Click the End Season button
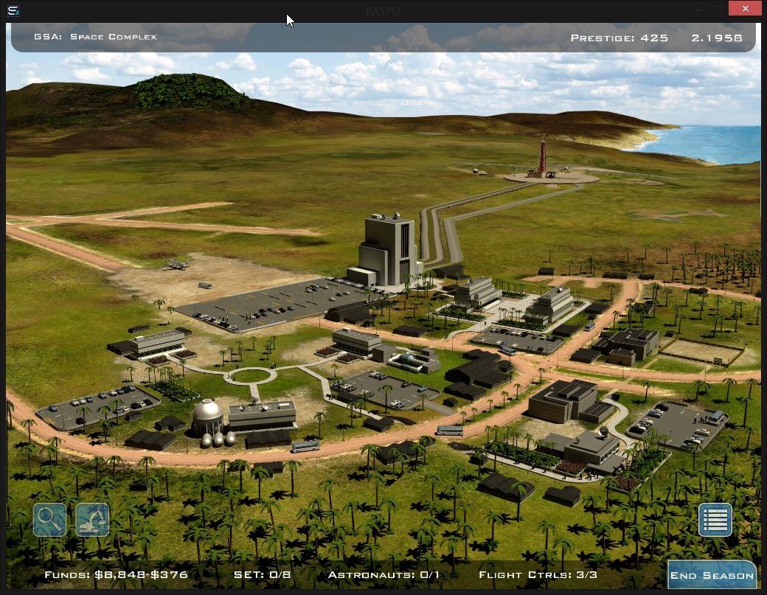Screen dimensions: 767x595 pos(712,575)
